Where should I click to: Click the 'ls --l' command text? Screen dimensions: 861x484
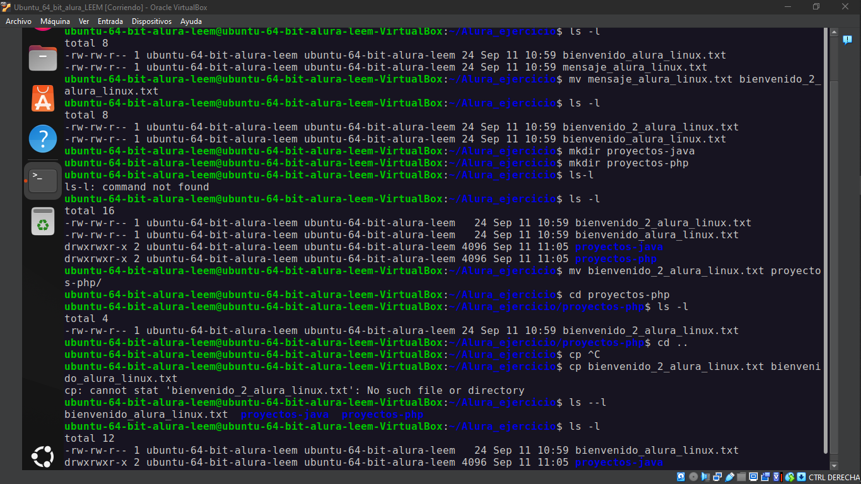tap(588, 403)
